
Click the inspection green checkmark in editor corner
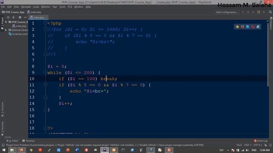[267, 21]
